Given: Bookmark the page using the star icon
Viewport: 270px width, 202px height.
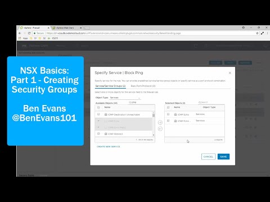Looking at the screenshot, I should pos(257,33).
